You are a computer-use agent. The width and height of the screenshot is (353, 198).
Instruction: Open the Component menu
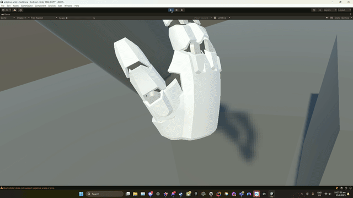click(x=40, y=5)
